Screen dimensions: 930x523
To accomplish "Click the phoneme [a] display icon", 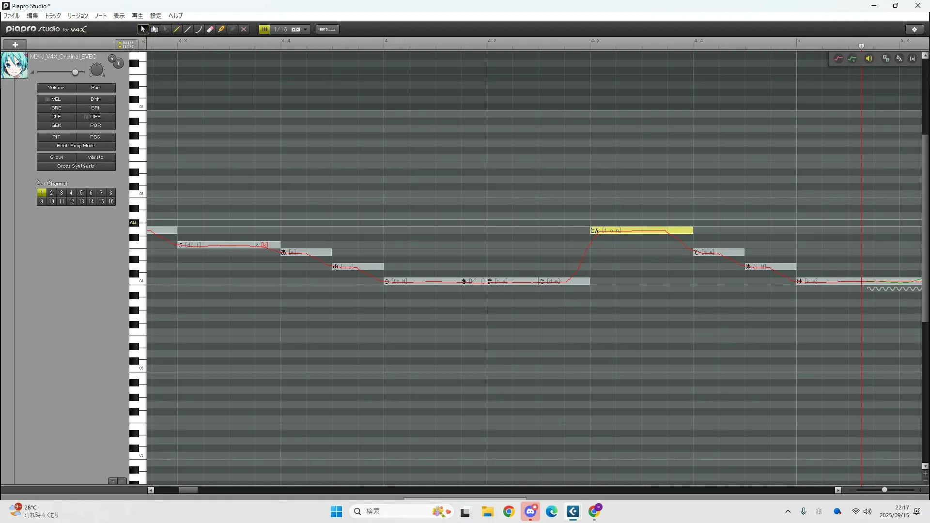I will (x=913, y=59).
